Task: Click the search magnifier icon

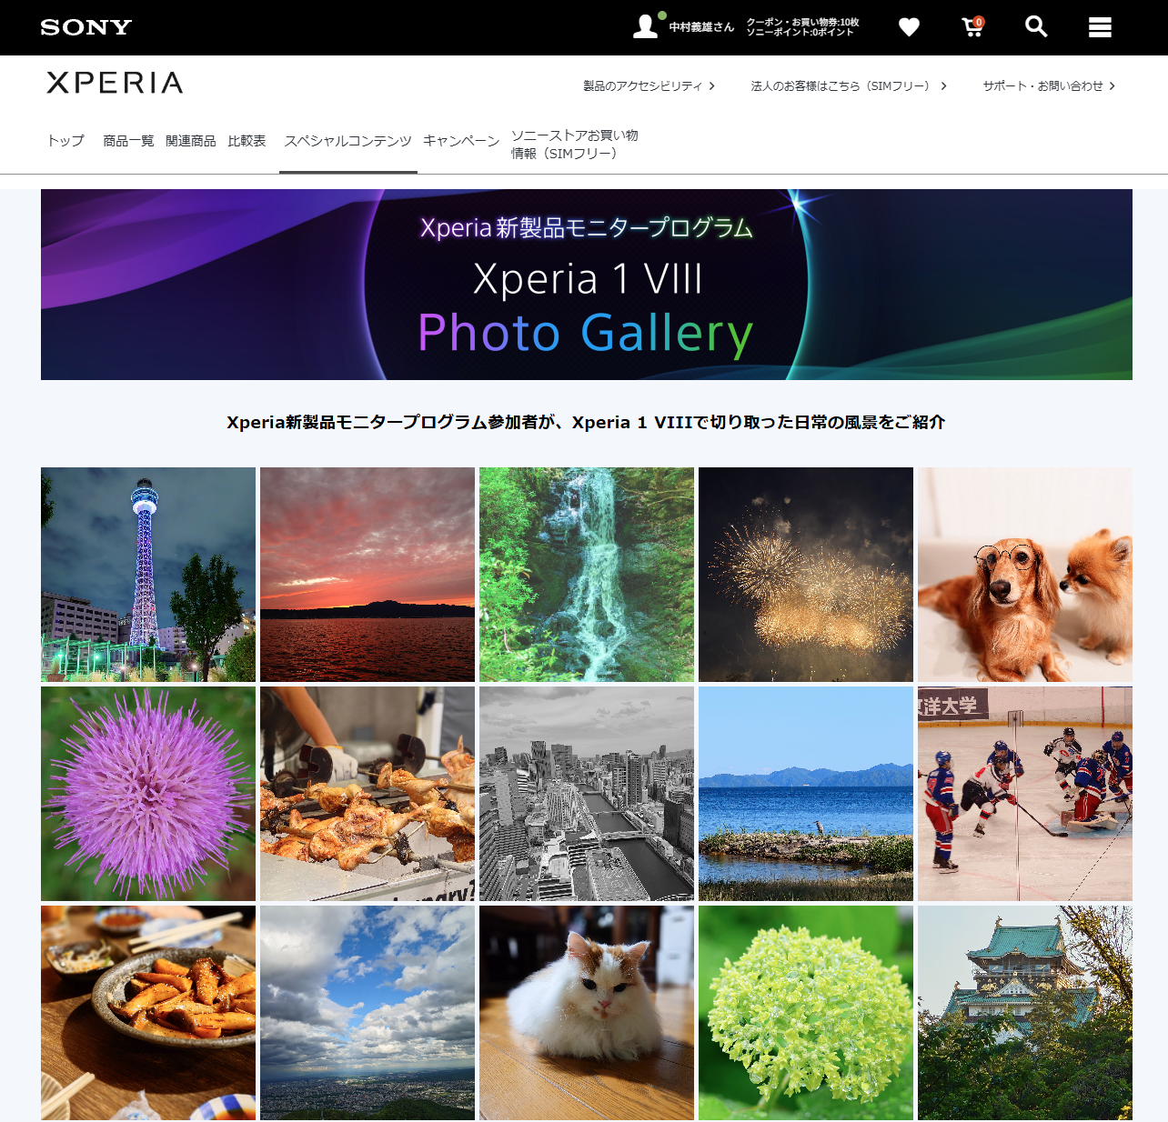Action: (1036, 26)
